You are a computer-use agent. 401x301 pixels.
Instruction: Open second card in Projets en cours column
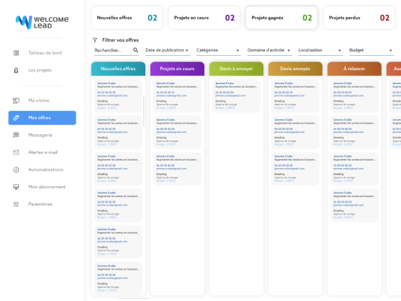pyautogui.click(x=177, y=132)
